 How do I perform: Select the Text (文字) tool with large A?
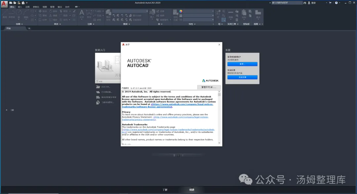tap(82, 14)
